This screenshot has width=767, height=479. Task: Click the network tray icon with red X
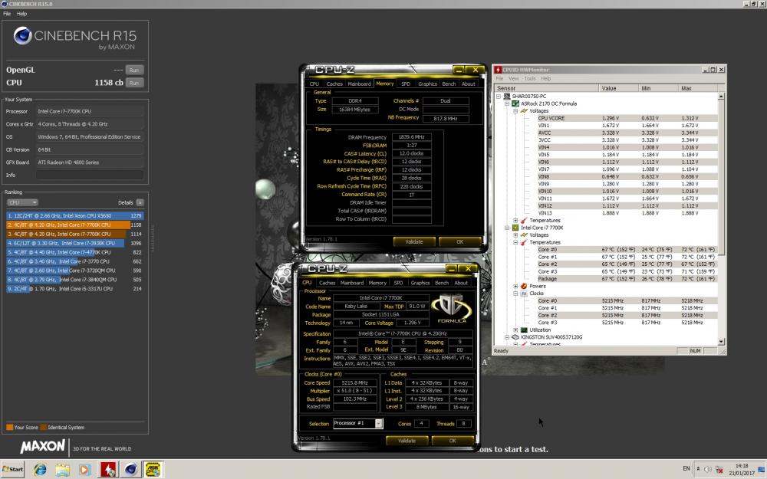[x=719, y=469]
